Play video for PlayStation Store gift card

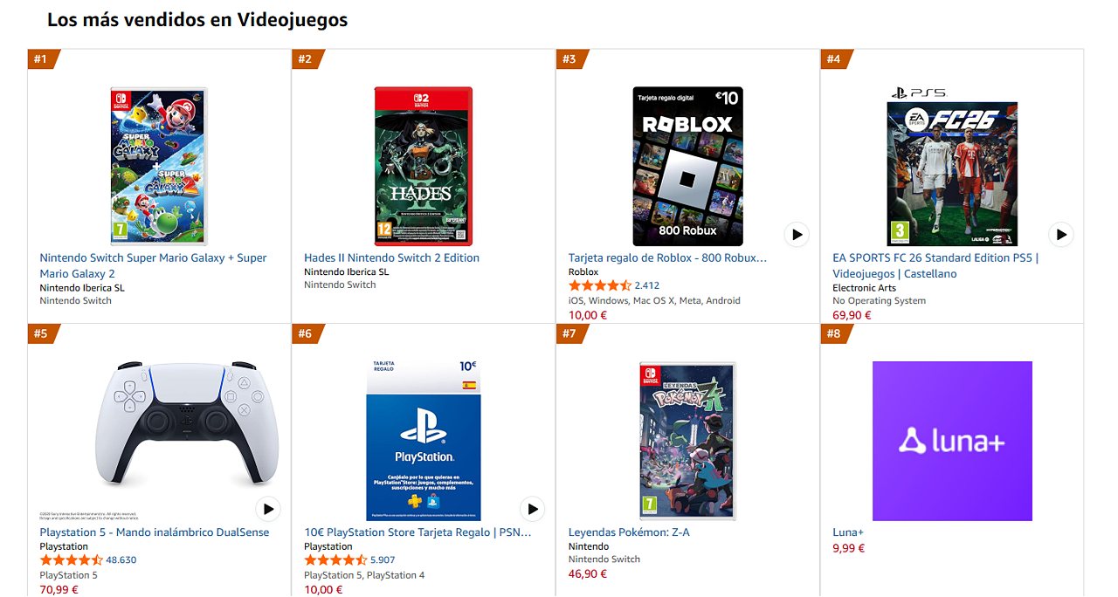532,509
